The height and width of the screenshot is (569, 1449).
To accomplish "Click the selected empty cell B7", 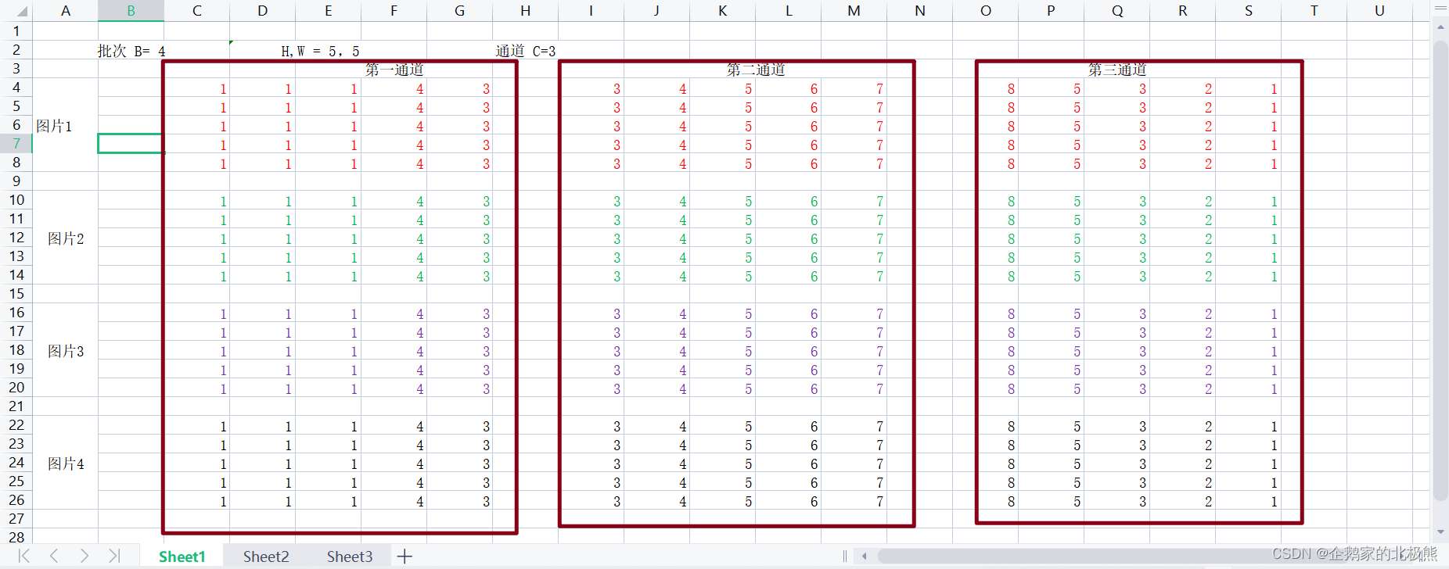I will [131, 144].
